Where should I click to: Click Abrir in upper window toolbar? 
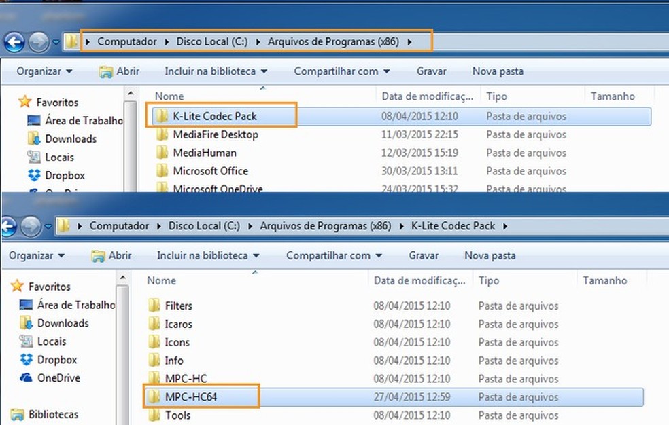tap(120, 71)
